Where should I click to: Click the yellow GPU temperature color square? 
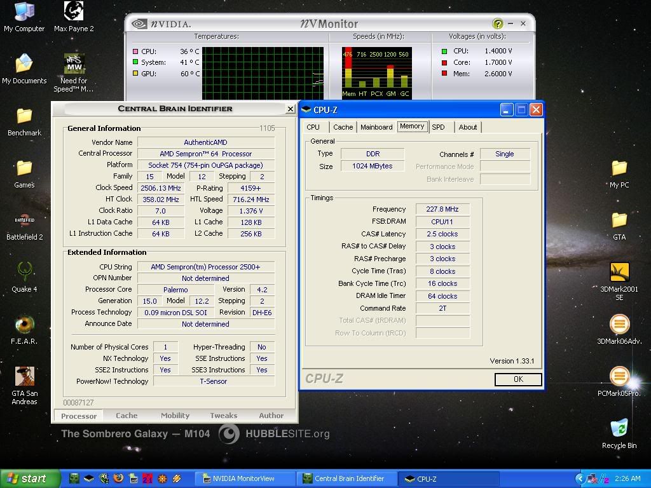click(x=135, y=74)
